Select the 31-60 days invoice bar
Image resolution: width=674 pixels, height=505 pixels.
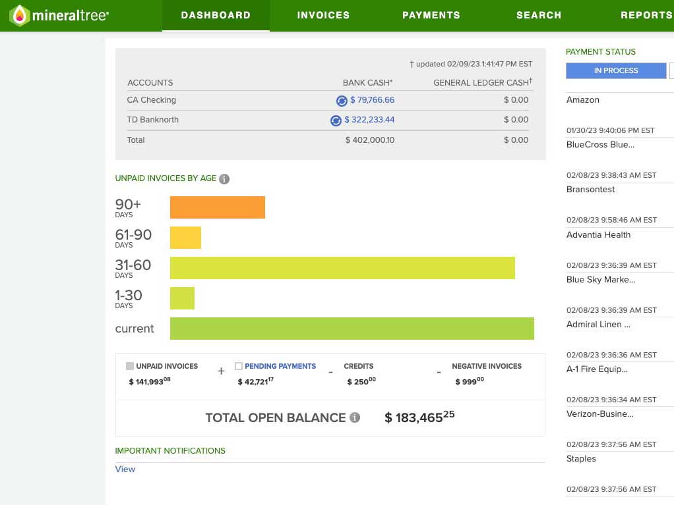(342, 268)
